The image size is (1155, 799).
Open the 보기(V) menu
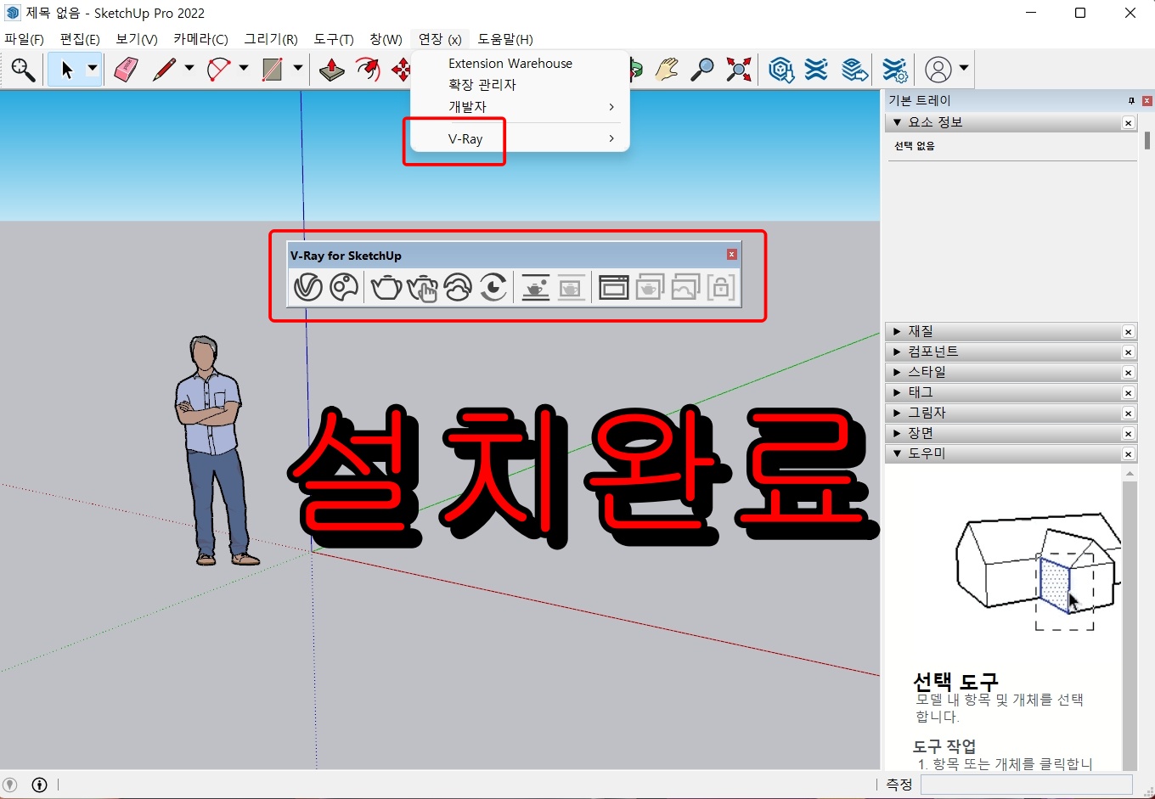pos(137,39)
